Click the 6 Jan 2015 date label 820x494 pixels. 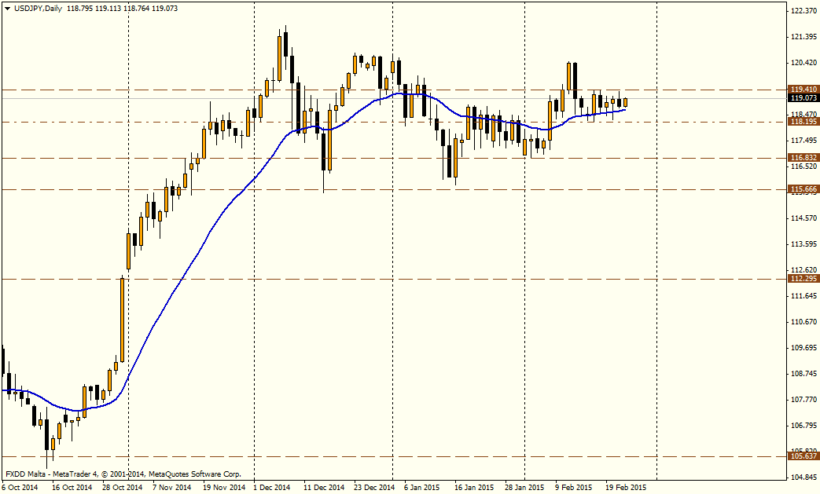pyautogui.click(x=422, y=487)
